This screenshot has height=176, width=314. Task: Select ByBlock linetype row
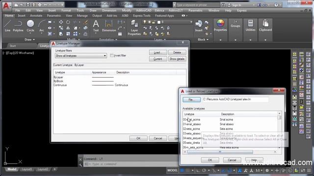click(120, 81)
